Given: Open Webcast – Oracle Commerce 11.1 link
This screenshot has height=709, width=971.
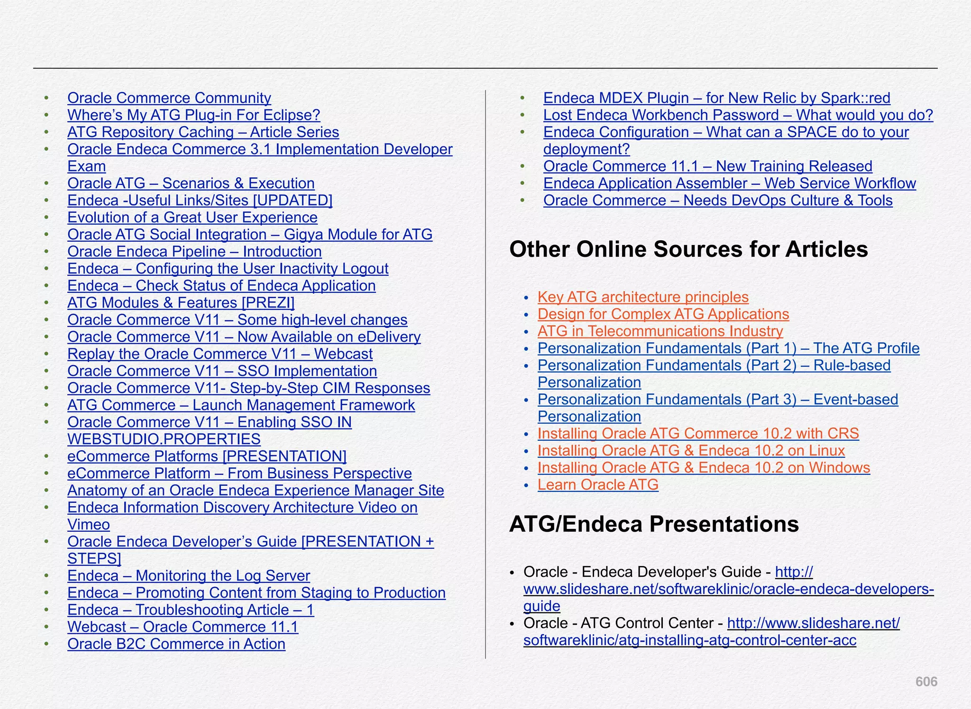Looking at the screenshot, I should click(183, 627).
